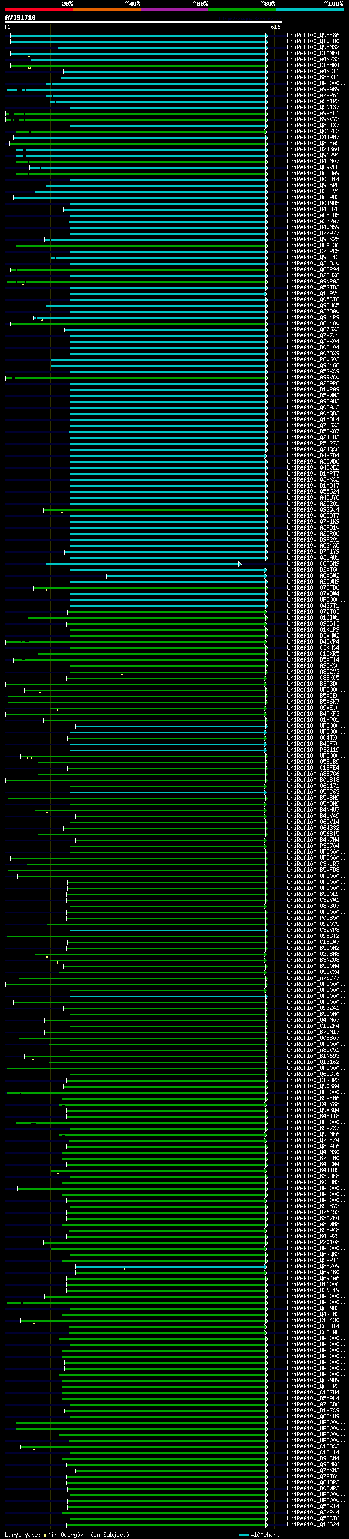Click the purple ~60% identity color band
The width and height of the screenshot is (349, 1539).
(174, 10)
